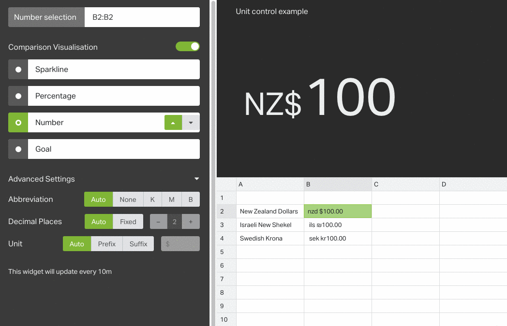Click the cell 'nzd $100.00'
The image size is (507, 326).
pos(338,212)
